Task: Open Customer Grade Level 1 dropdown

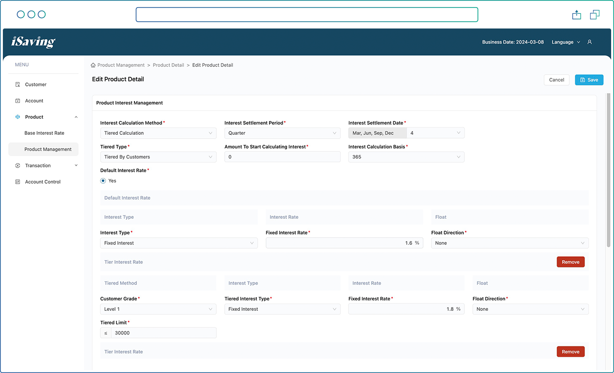Action: [x=158, y=309]
